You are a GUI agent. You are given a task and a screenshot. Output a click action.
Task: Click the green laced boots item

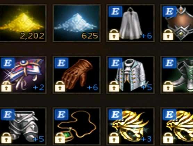click(x=177, y=75)
